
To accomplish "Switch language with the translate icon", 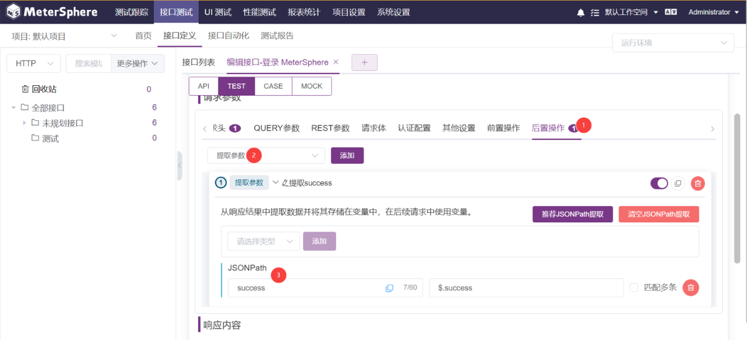I will tap(670, 12).
